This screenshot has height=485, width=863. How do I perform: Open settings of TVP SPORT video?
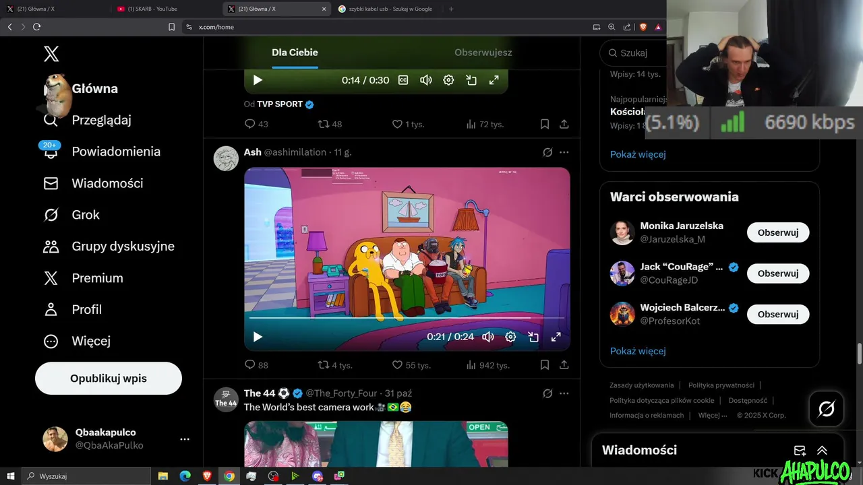448,80
